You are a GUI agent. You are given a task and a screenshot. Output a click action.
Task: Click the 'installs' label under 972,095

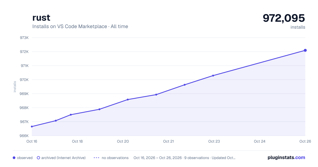pyautogui.click(x=298, y=27)
